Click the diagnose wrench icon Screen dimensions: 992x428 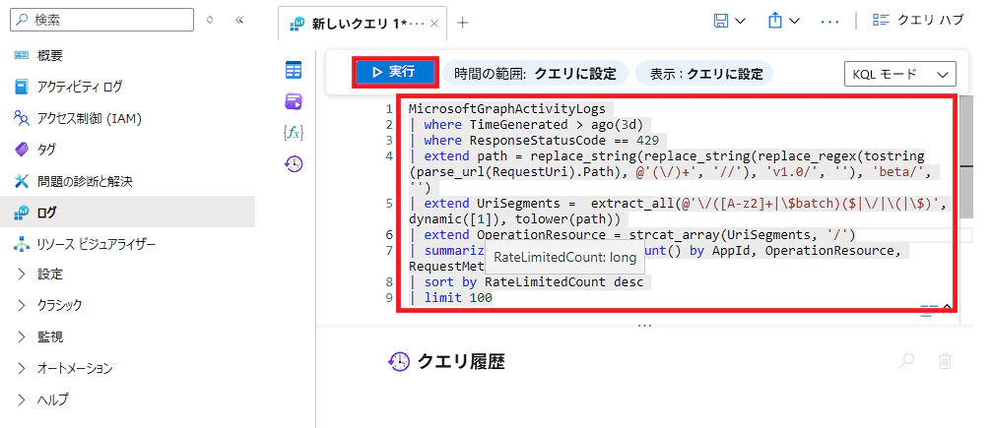click(x=22, y=181)
